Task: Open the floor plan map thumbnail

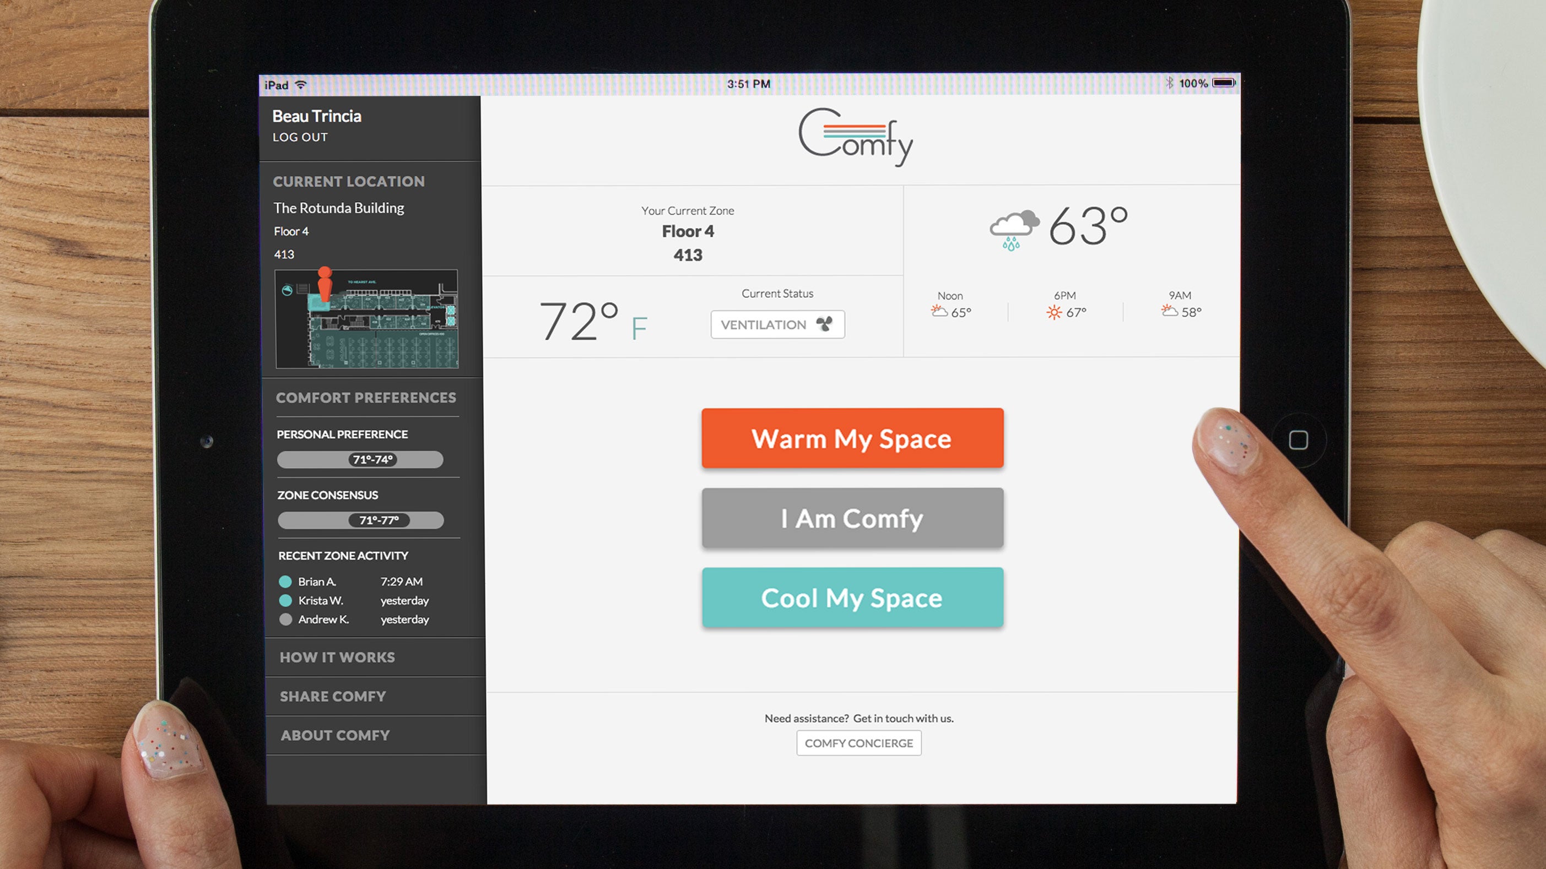Action: click(367, 319)
